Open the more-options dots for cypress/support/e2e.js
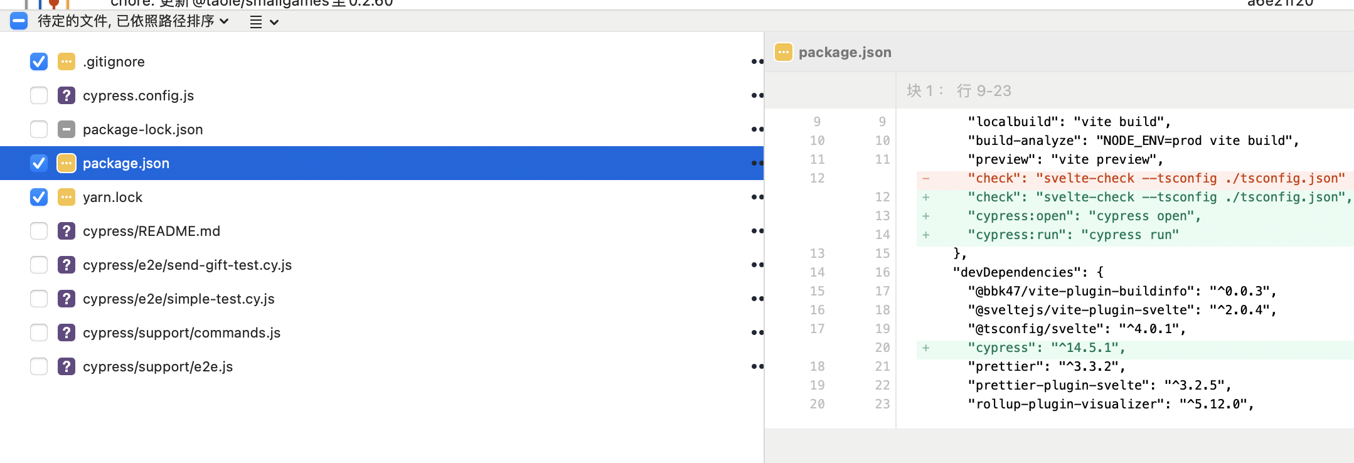The height and width of the screenshot is (463, 1354). click(x=757, y=366)
